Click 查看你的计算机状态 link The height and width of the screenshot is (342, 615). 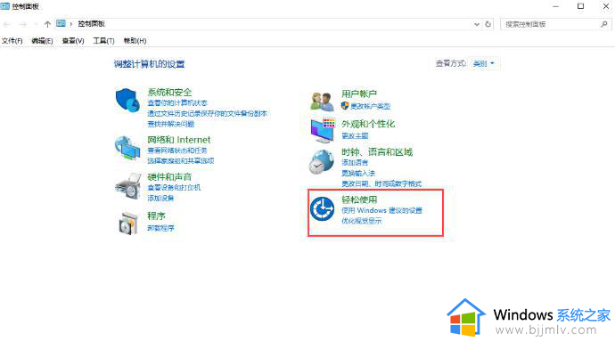tap(177, 102)
